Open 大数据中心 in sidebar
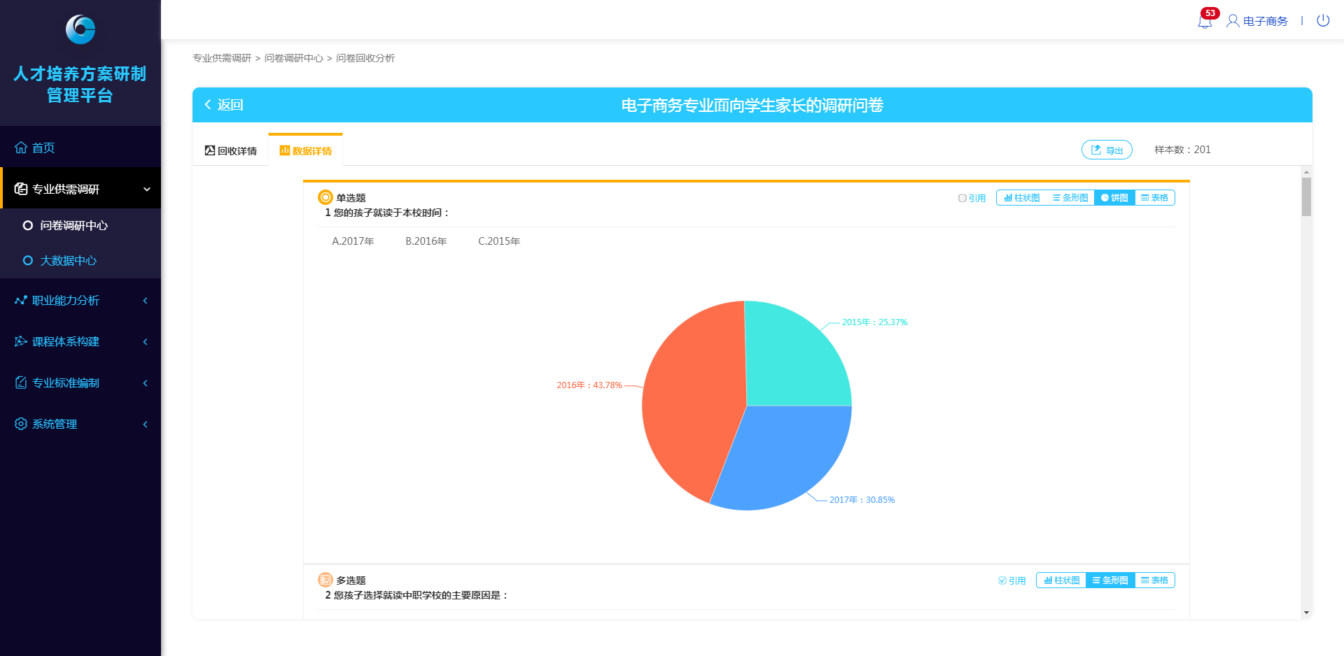The width and height of the screenshot is (1344, 656). pos(68,260)
